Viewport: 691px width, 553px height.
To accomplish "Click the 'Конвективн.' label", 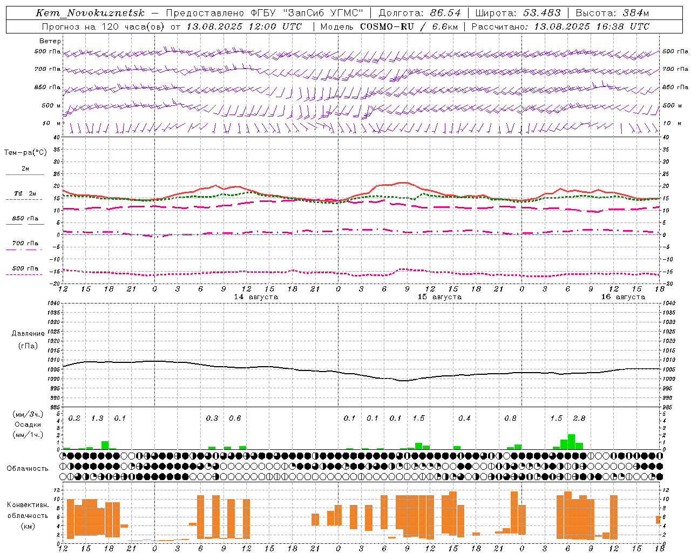I will point(28,505).
